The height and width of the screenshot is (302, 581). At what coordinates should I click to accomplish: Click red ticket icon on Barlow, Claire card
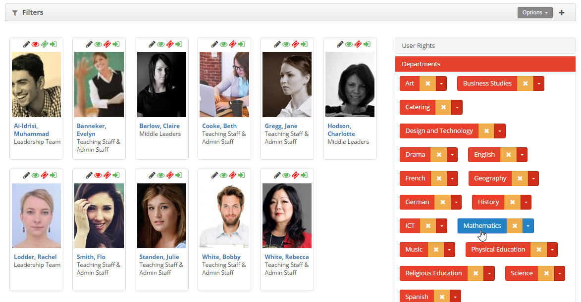(169, 44)
